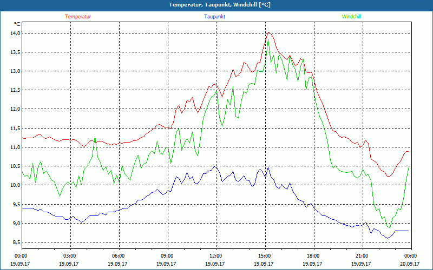Click the 12,5 y-axis value
The height and width of the screenshot is (270, 433).
tap(15, 90)
